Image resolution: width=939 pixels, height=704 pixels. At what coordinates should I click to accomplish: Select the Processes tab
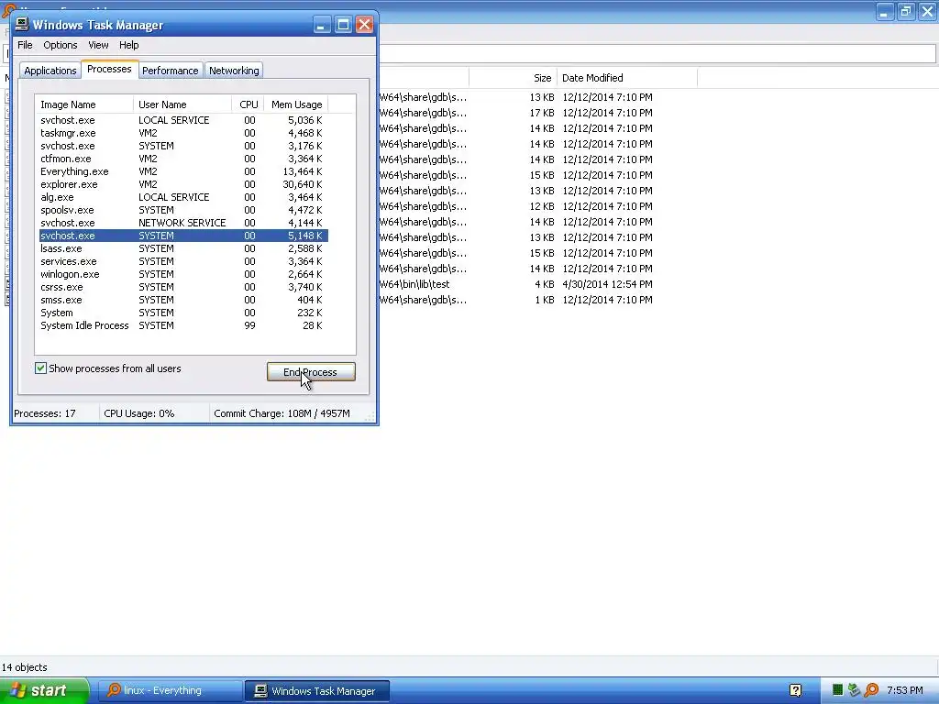point(110,69)
